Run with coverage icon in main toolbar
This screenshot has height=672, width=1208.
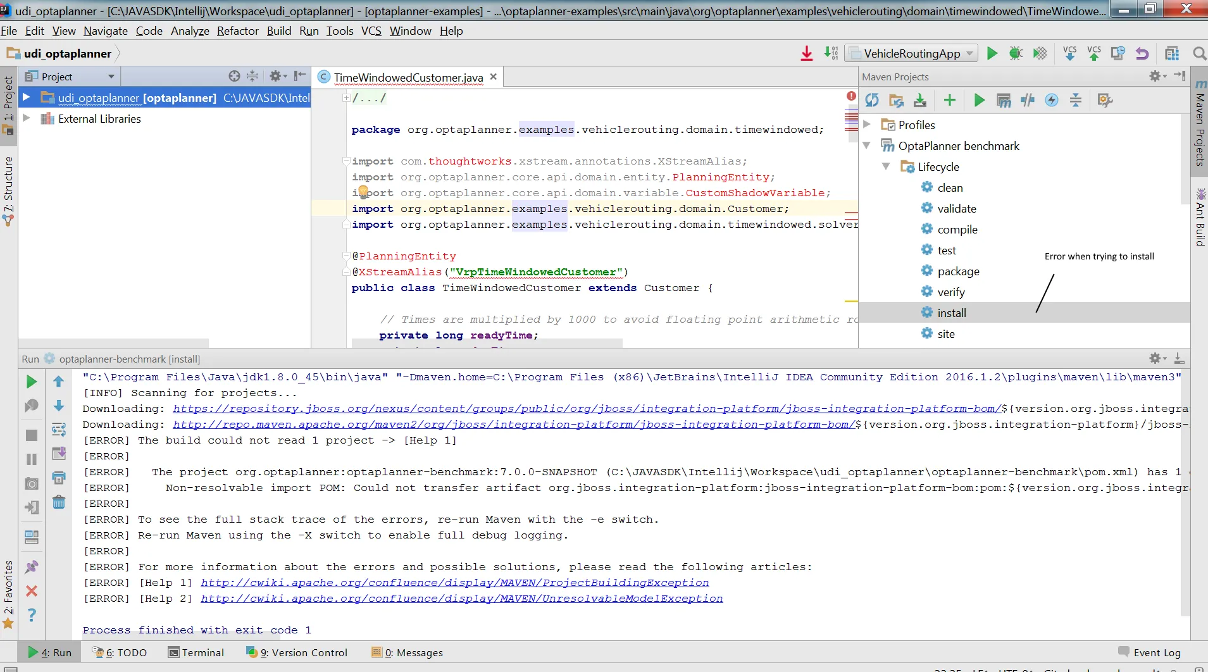(x=1040, y=54)
